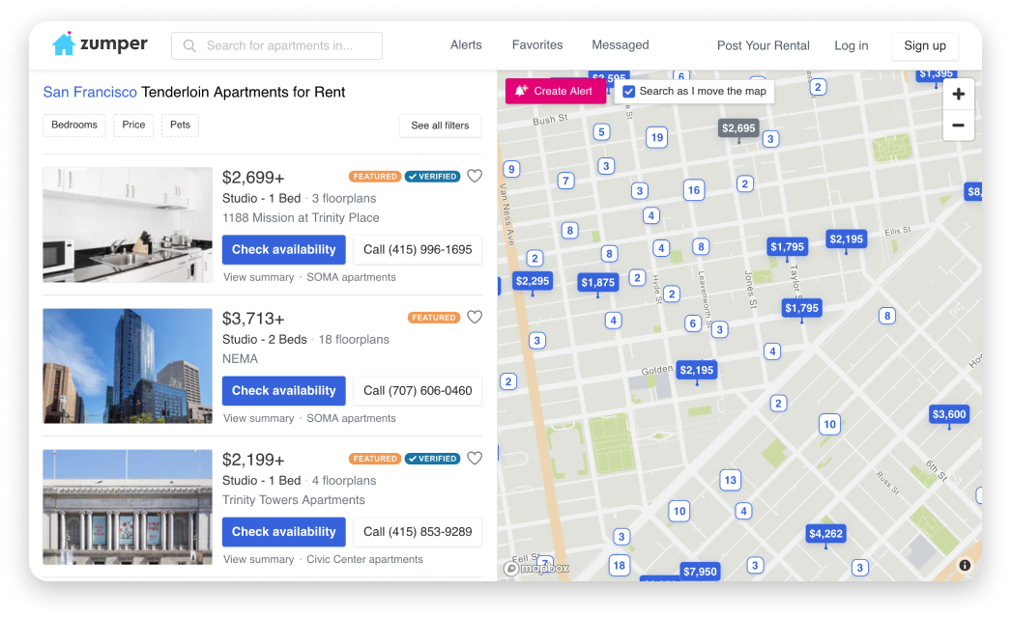Open the Pets filter

[180, 125]
